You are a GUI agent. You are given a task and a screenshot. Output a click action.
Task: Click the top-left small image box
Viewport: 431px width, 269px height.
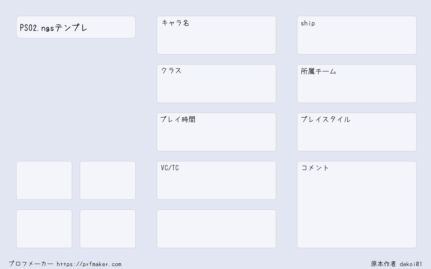[x=44, y=180]
